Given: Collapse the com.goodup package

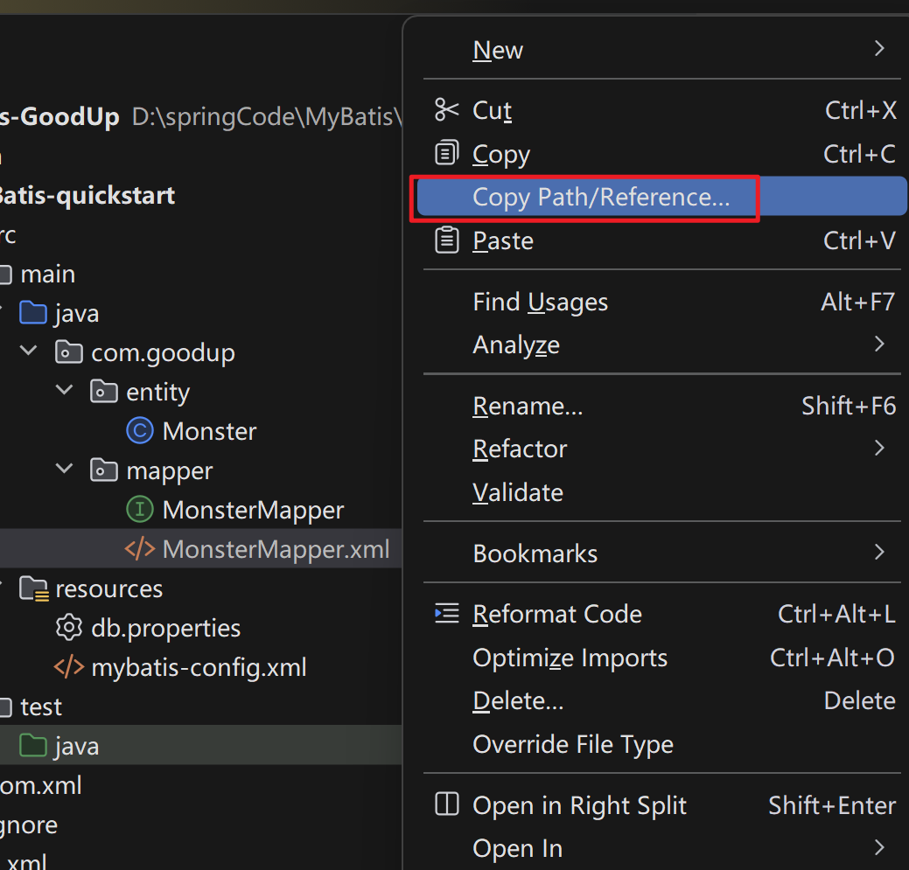Looking at the screenshot, I should tap(29, 351).
